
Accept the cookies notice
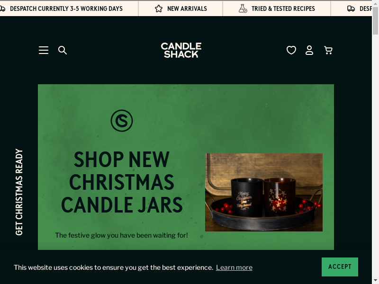(340, 266)
